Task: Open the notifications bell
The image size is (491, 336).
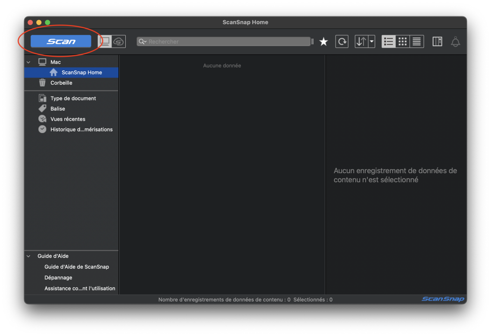Action: (455, 42)
